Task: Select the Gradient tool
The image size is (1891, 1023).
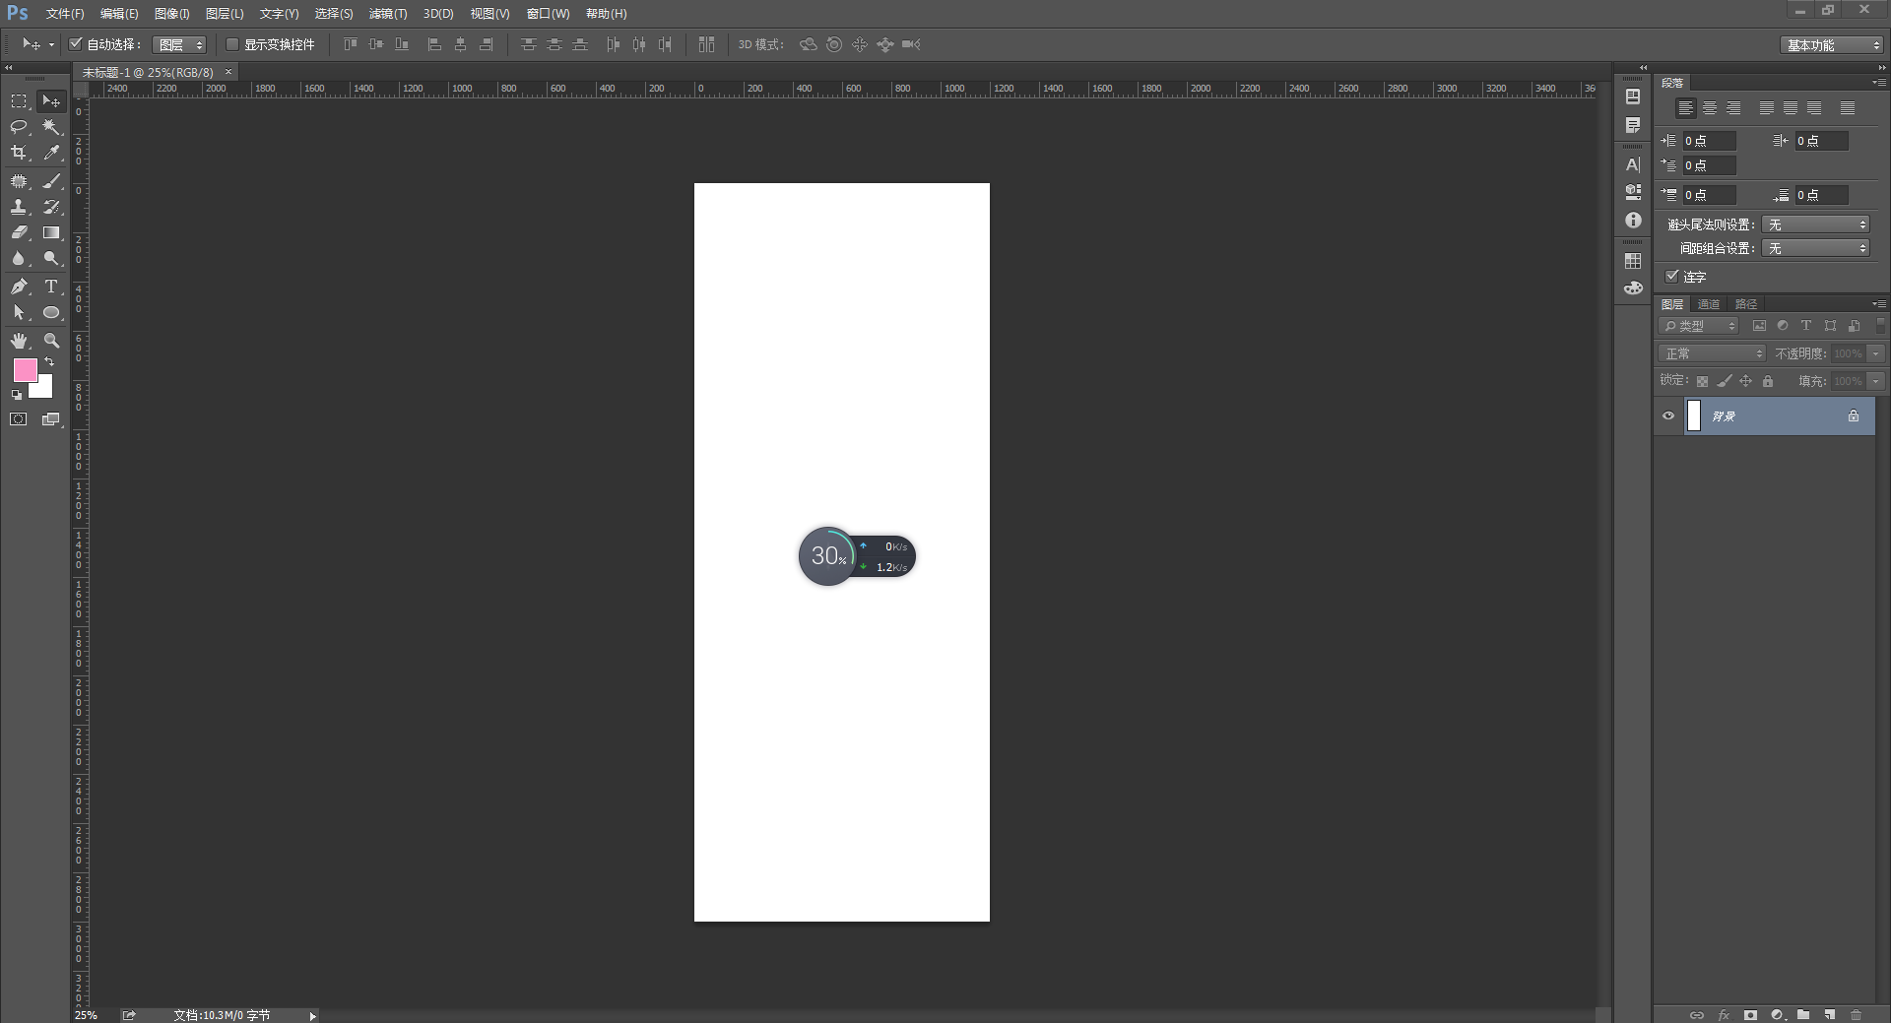Action: point(51,232)
